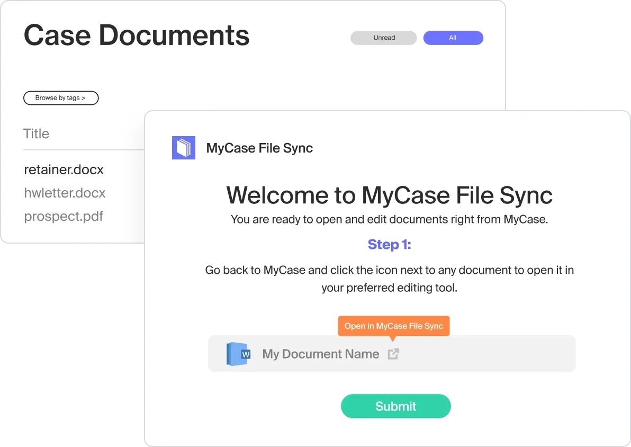The height and width of the screenshot is (447, 631).
Task: Click the Word document file icon
Action: click(x=238, y=354)
